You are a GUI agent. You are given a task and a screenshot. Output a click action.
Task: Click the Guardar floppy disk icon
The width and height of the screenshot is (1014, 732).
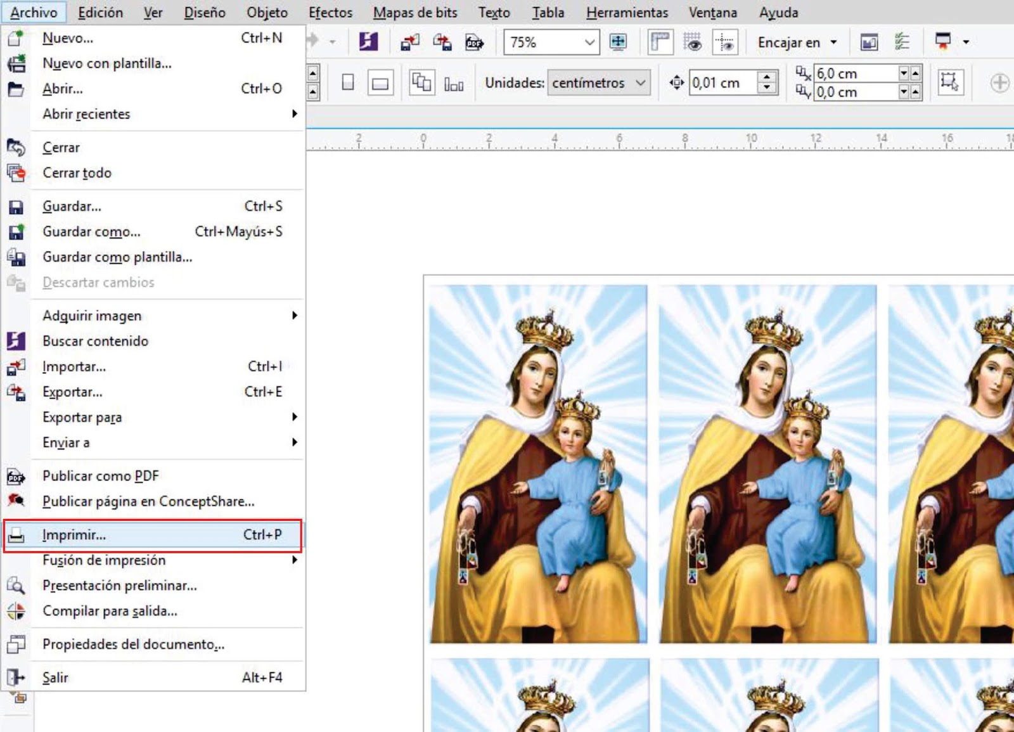pos(16,207)
